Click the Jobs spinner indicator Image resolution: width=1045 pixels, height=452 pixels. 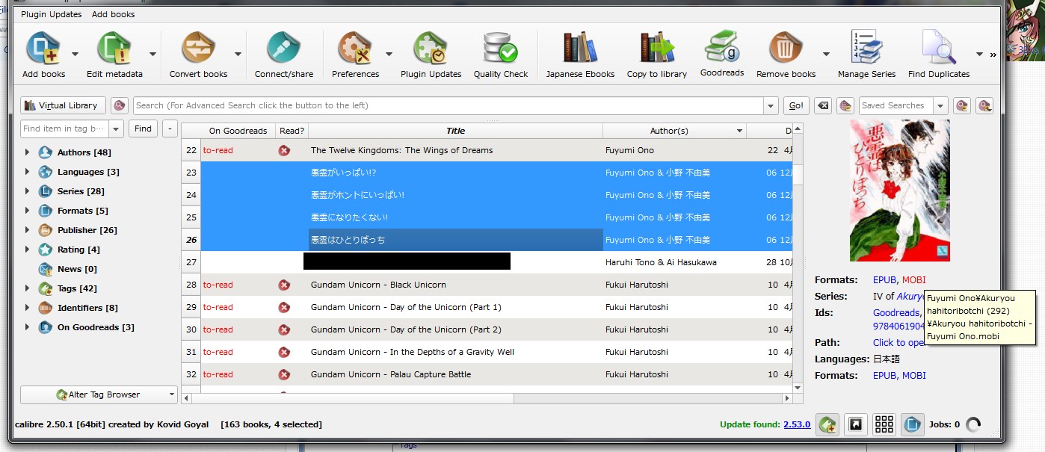(972, 424)
